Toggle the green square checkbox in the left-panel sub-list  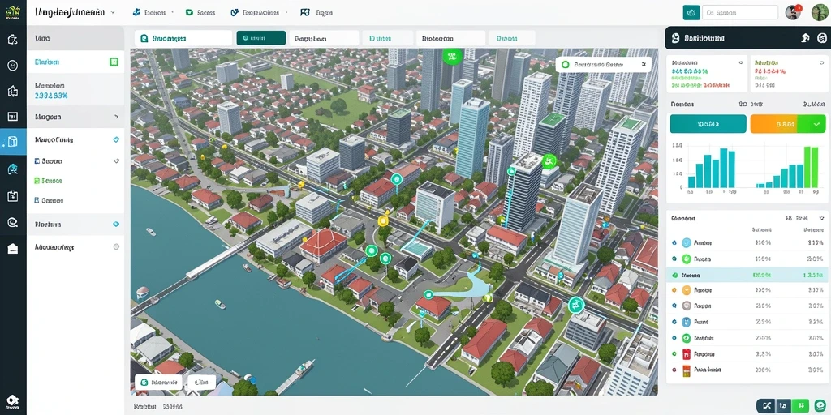tap(37, 181)
